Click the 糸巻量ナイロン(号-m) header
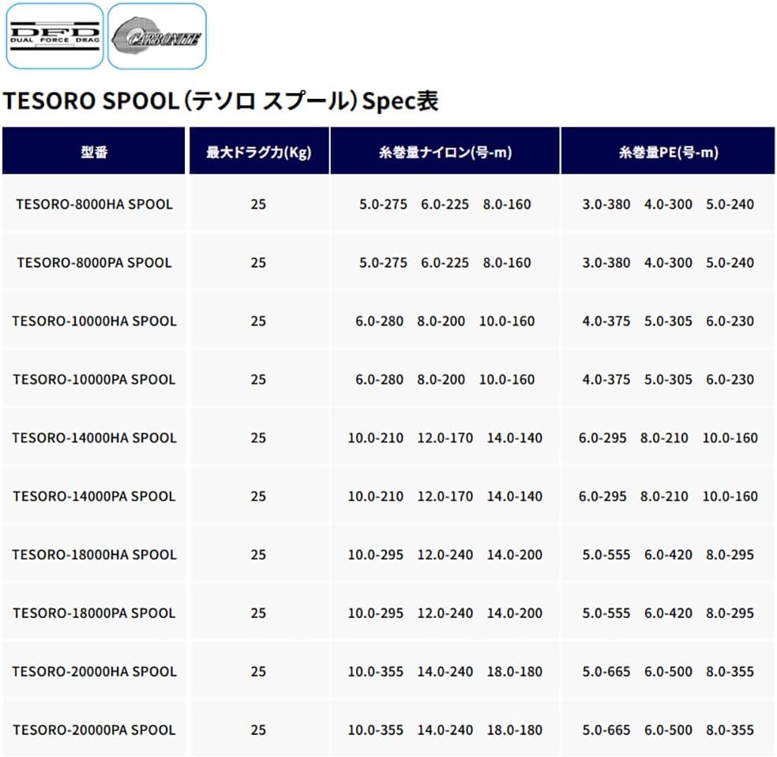This screenshot has height=757, width=777. point(445,151)
